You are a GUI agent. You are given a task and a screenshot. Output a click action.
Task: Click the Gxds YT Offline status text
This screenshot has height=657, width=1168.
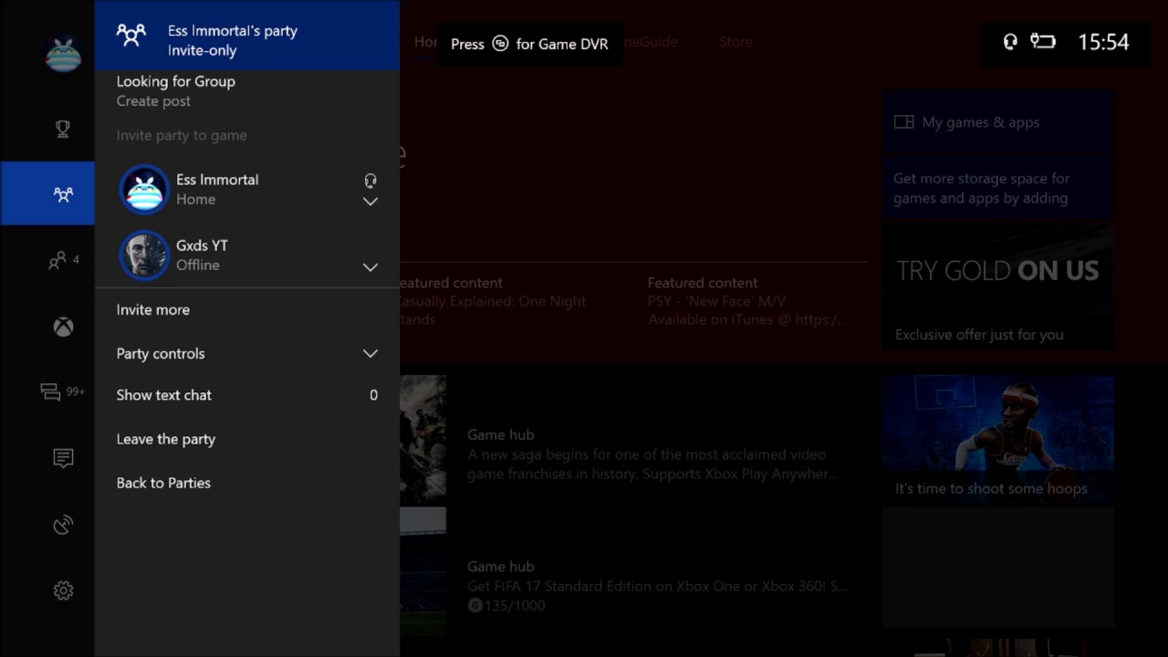pyautogui.click(x=198, y=266)
